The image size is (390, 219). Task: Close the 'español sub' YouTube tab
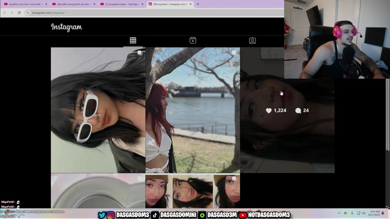(x=46, y=4)
